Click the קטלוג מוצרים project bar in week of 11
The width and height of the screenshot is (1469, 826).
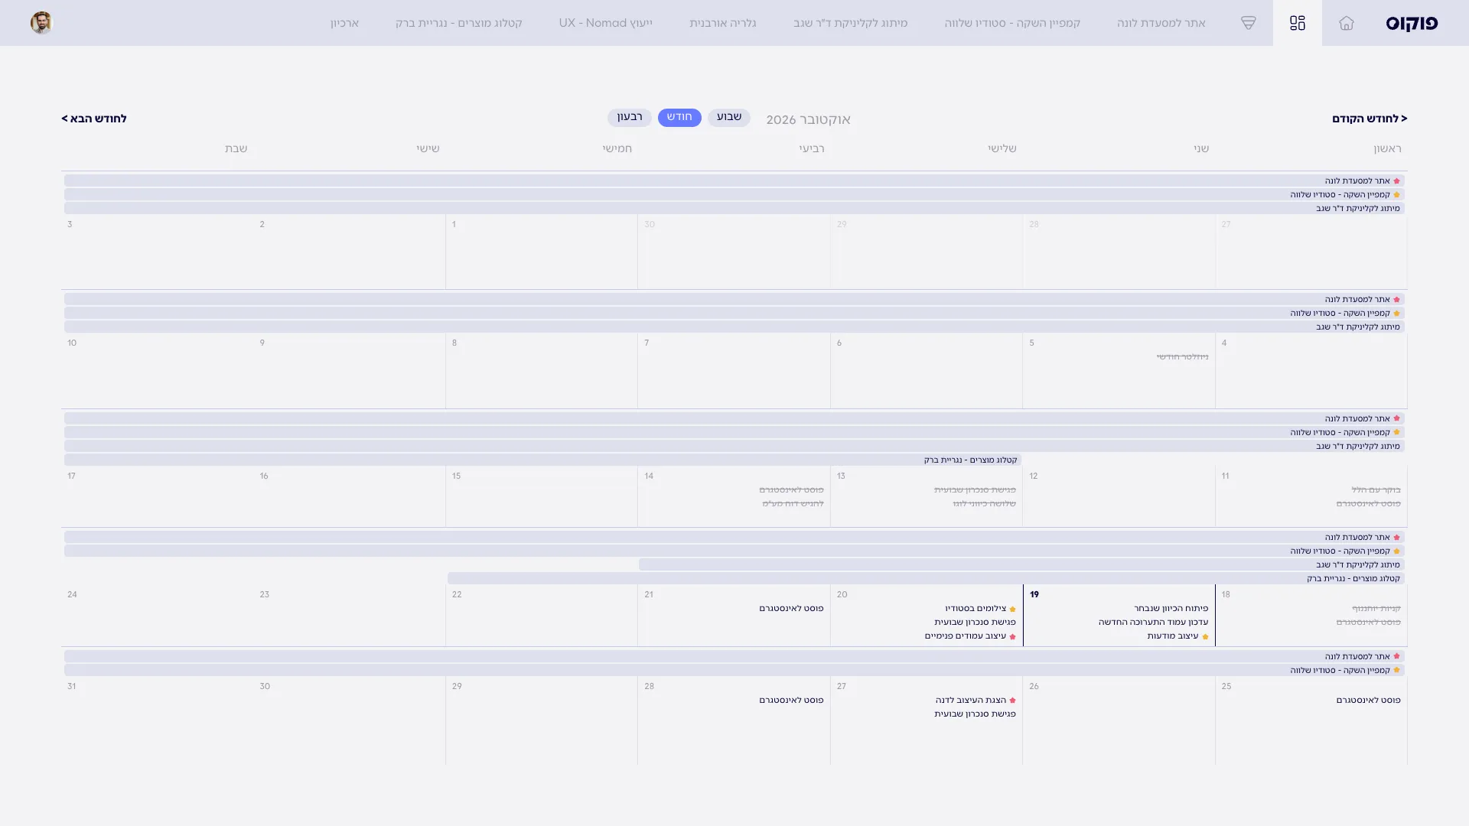click(542, 460)
